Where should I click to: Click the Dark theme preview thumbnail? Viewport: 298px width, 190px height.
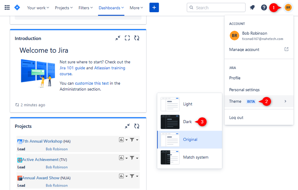point(170,122)
